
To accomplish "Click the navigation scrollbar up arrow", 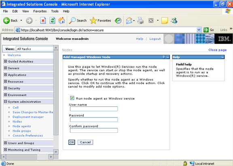I will coord(56,48).
